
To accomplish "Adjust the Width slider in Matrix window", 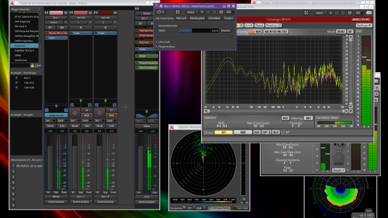I will click(199, 31).
